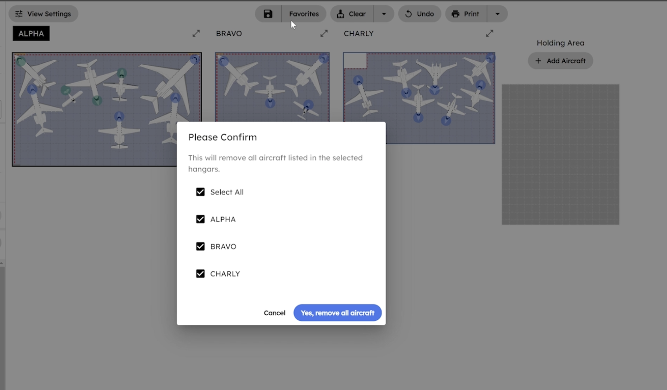Select the ALPHA hangar label tab

coord(31,33)
